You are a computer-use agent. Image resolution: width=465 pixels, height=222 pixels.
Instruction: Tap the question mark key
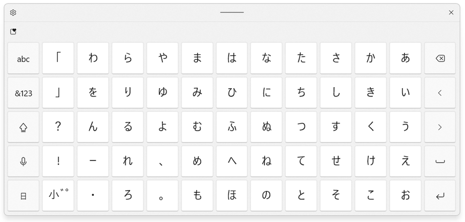click(58, 127)
